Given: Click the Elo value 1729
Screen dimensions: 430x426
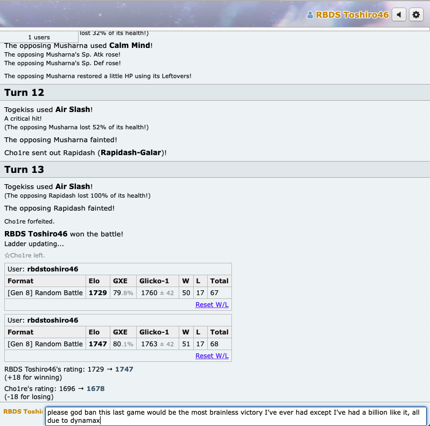Looking at the screenshot, I should [x=97, y=293].
